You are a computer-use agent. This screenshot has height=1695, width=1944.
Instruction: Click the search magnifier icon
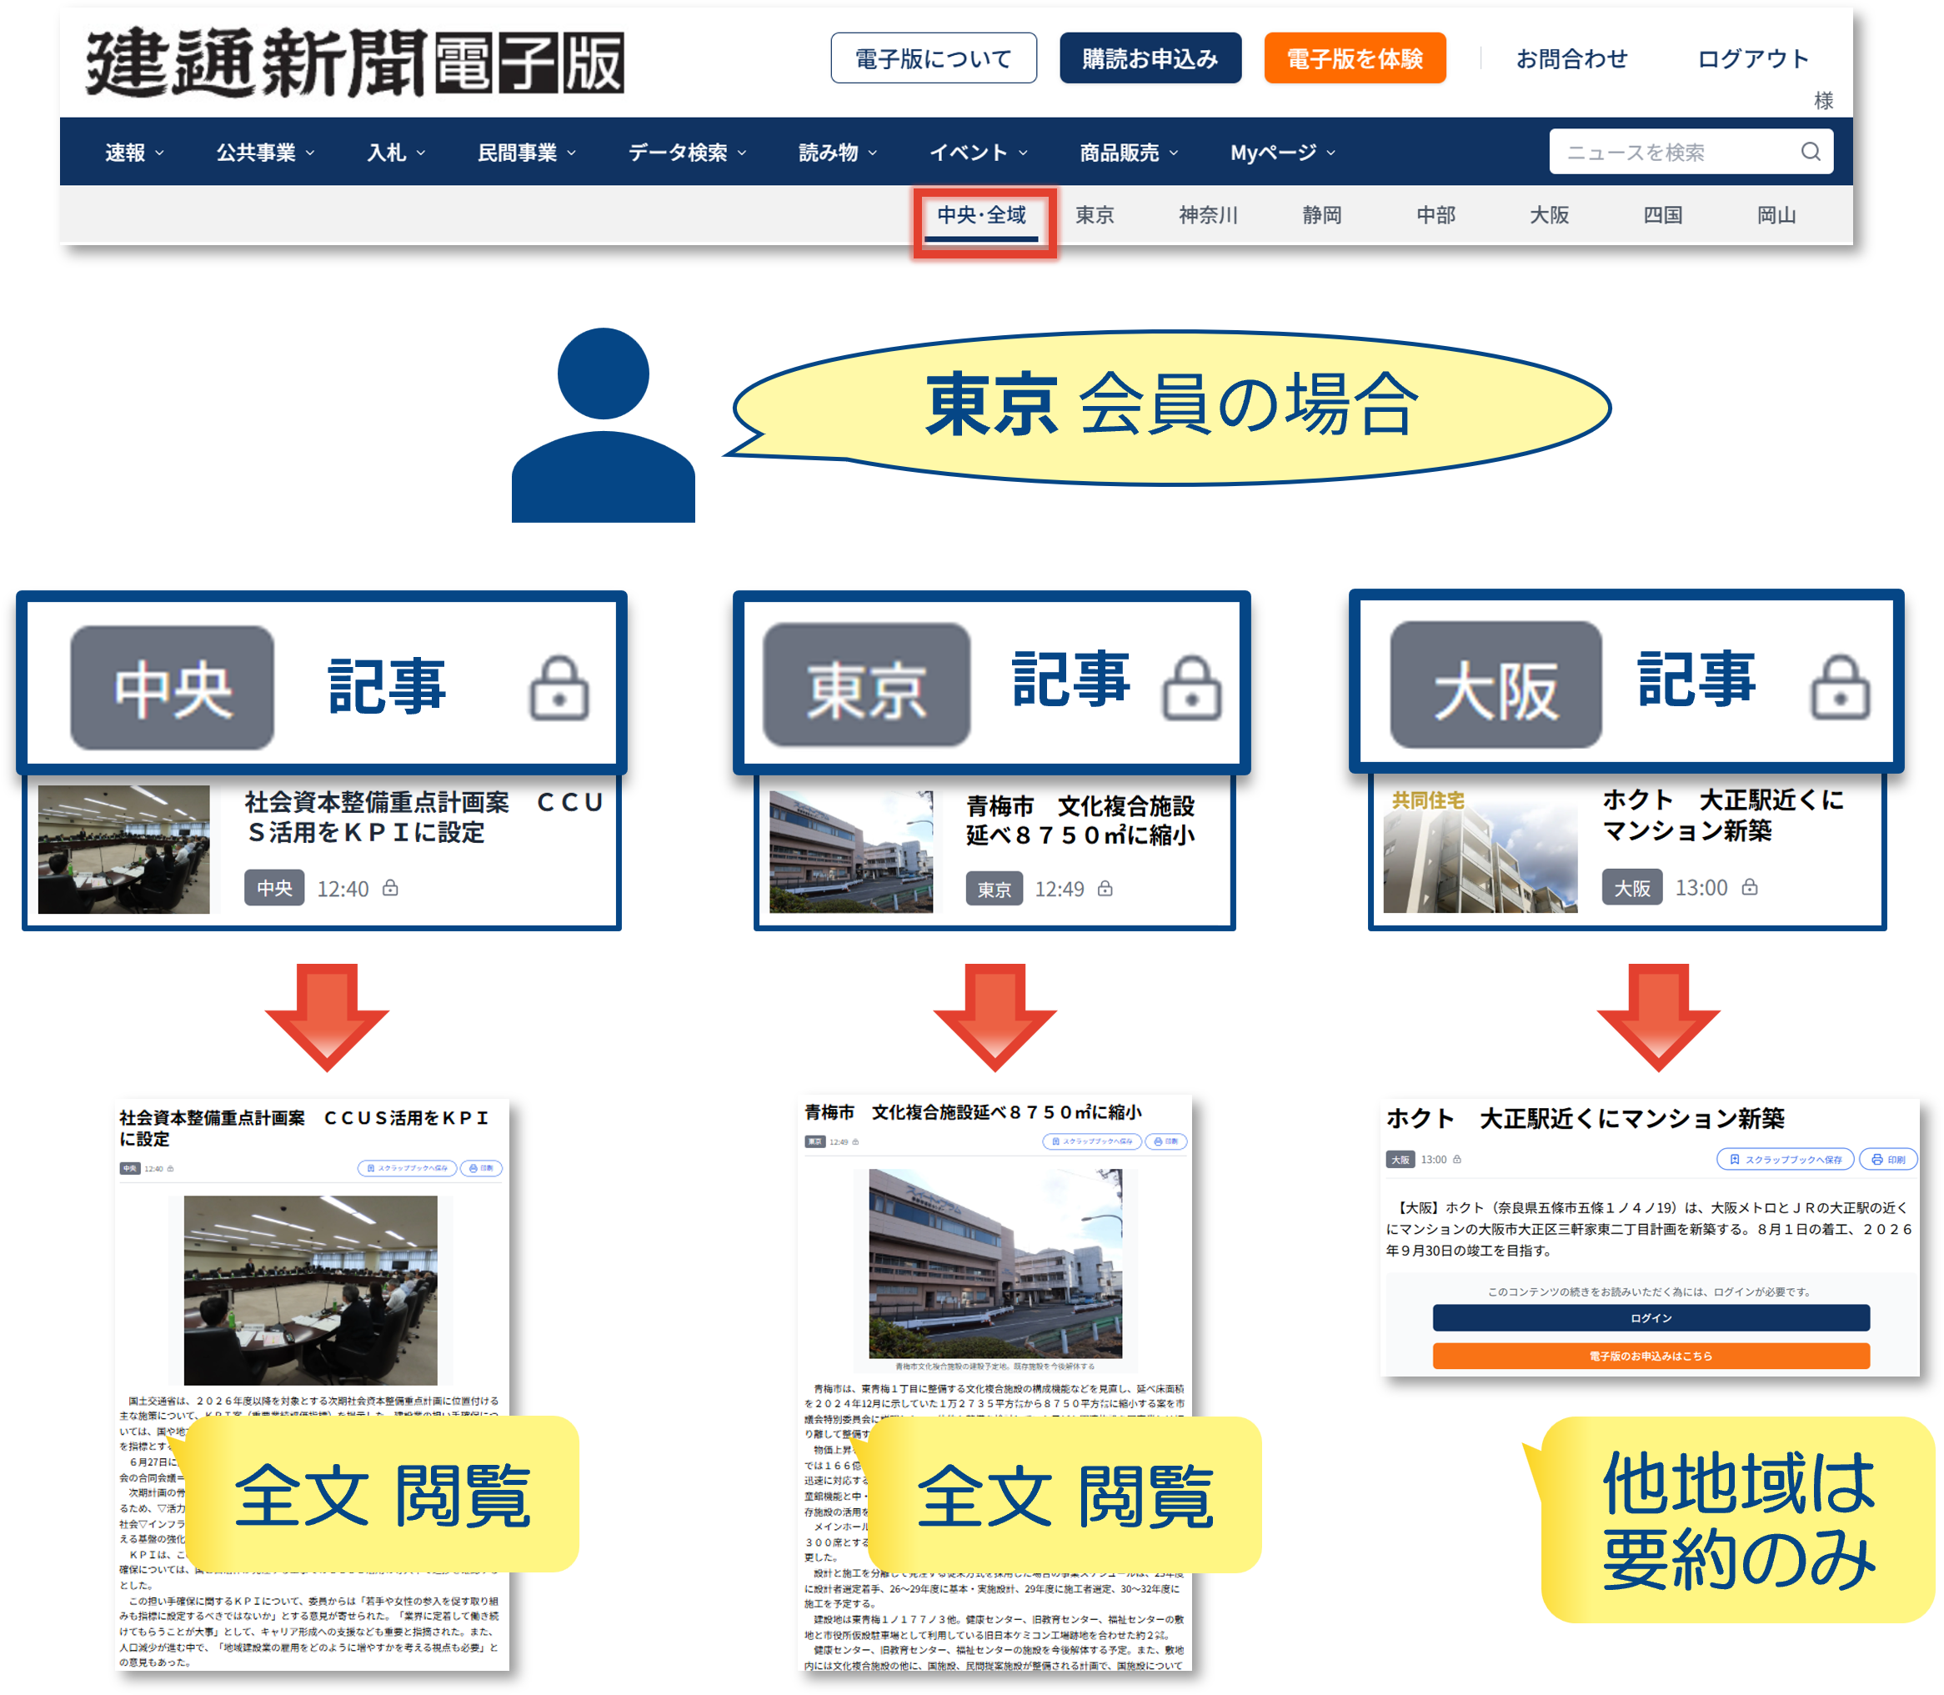click(1810, 152)
